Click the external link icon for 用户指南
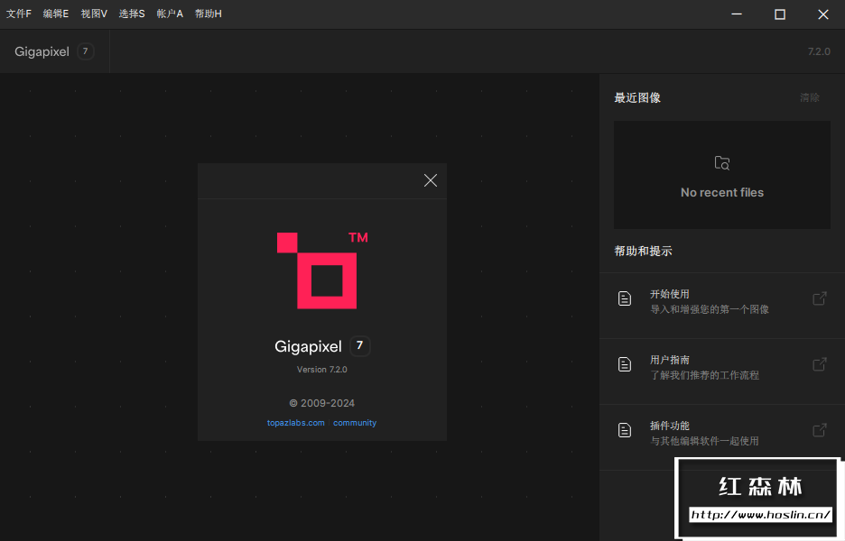Screen dimensions: 845x541 [x=820, y=364]
